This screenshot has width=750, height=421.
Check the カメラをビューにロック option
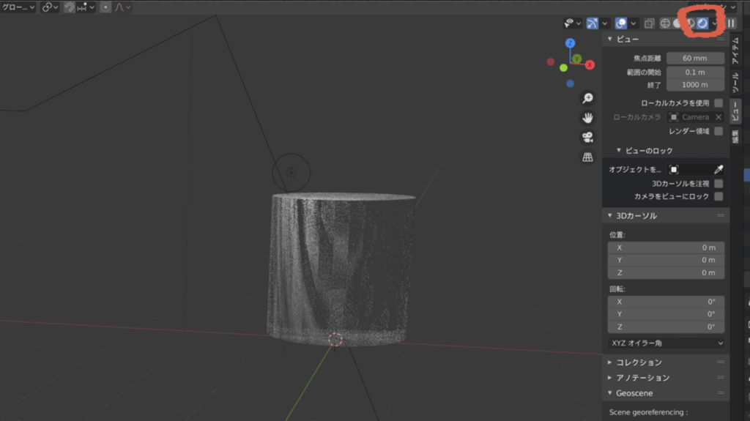tap(719, 196)
